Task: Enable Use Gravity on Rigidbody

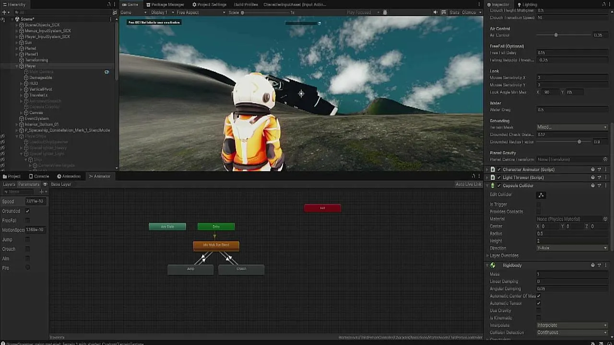Action: point(539,310)
